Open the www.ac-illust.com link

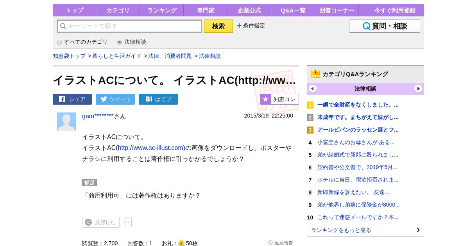click(x=152, y=148)
